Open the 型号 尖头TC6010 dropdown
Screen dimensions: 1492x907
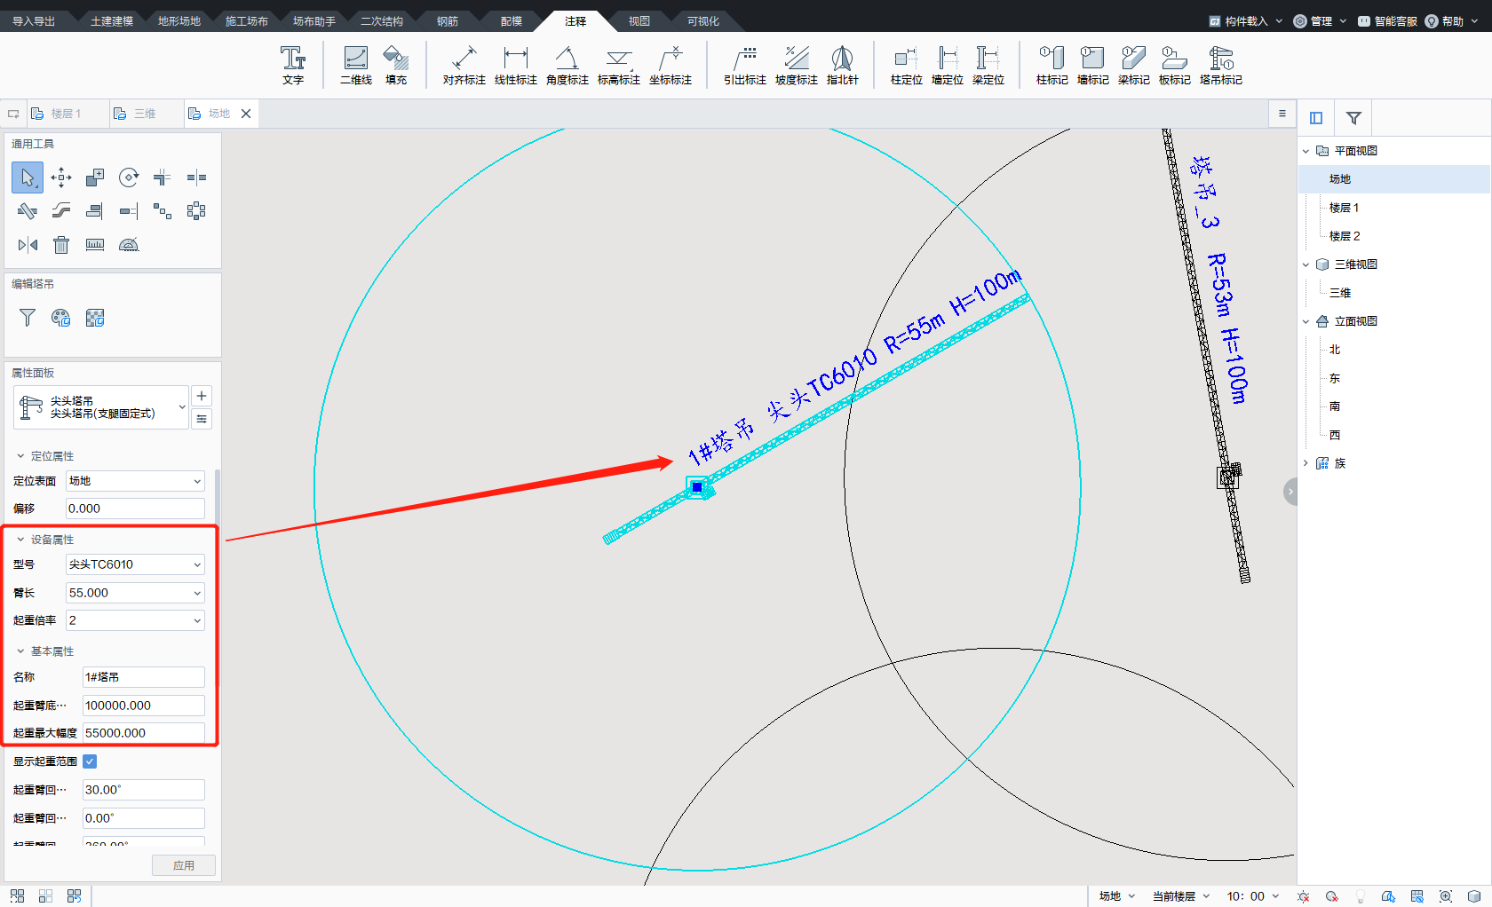[x=135, y=564]
